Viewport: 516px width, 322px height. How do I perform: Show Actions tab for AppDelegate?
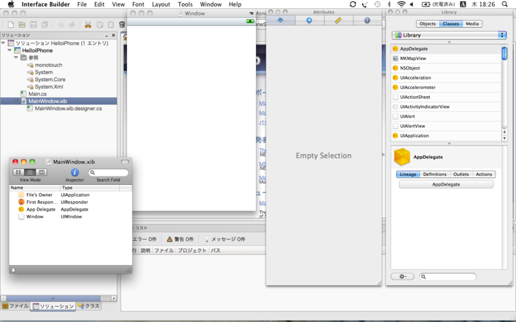[x=484, y=174]
